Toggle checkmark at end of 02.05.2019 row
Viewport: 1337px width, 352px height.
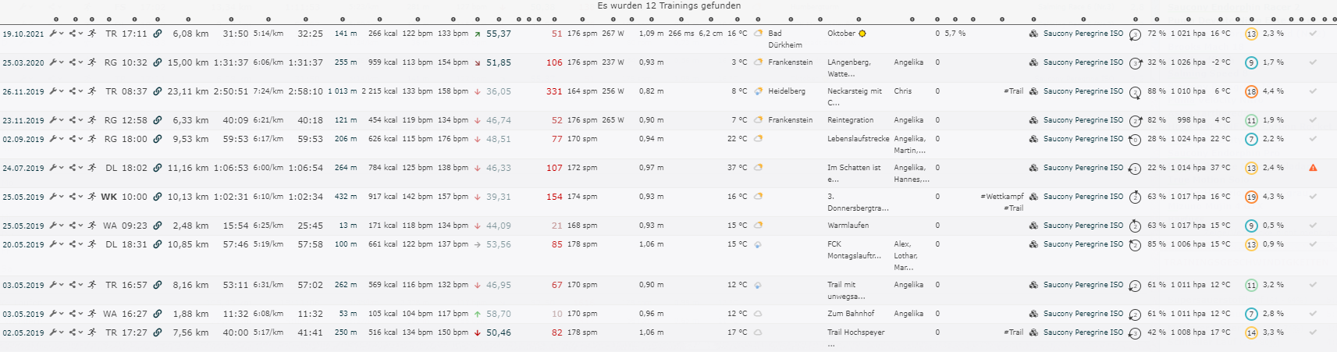pos(1313,332)
